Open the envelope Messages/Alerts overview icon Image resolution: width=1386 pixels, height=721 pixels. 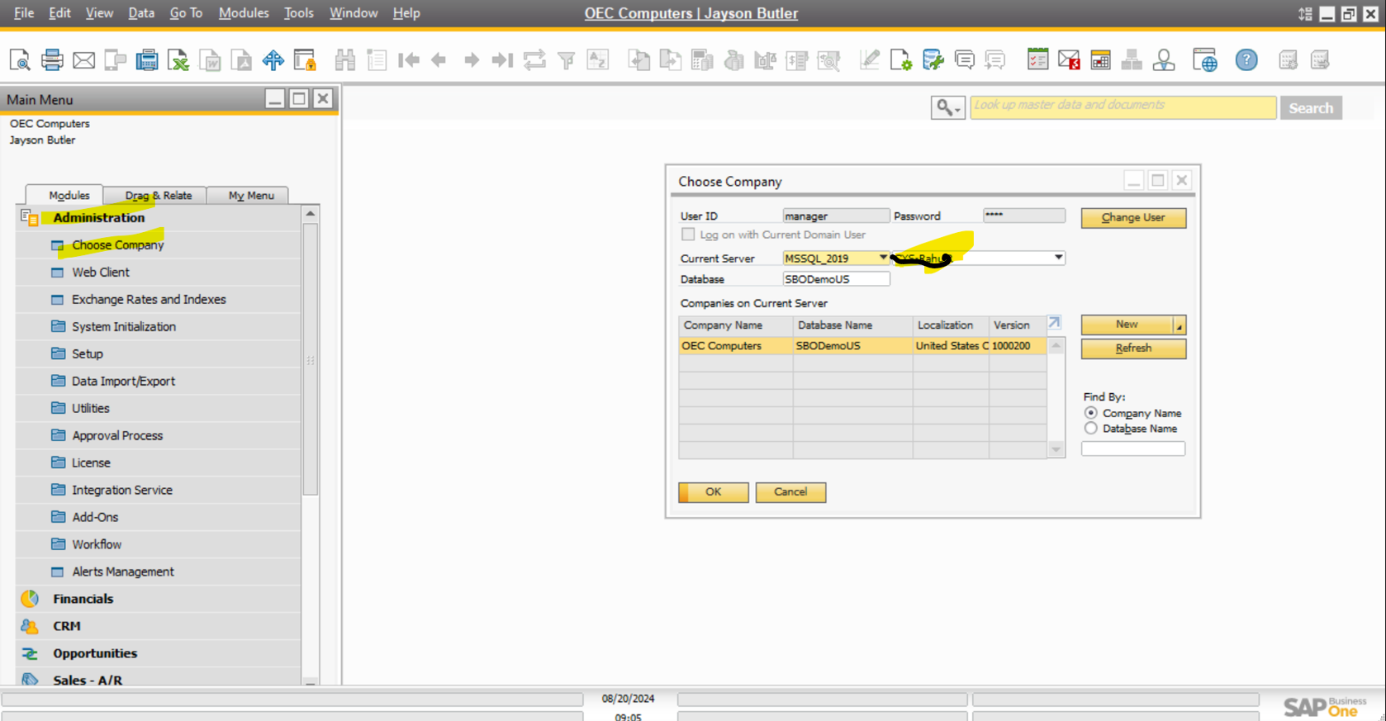click(1069, 59)
